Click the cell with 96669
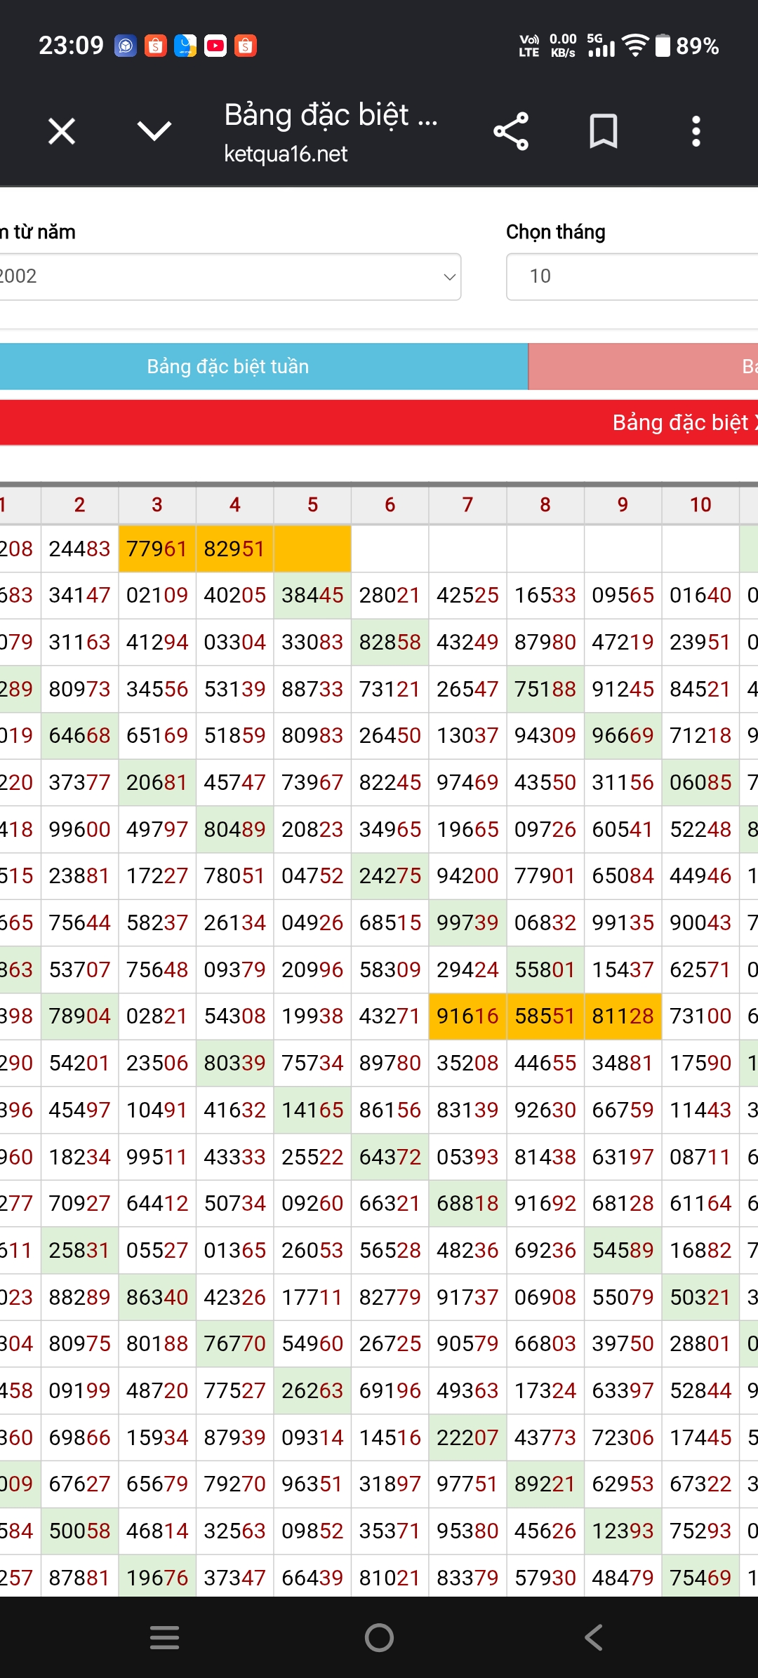 coord(623,736)
